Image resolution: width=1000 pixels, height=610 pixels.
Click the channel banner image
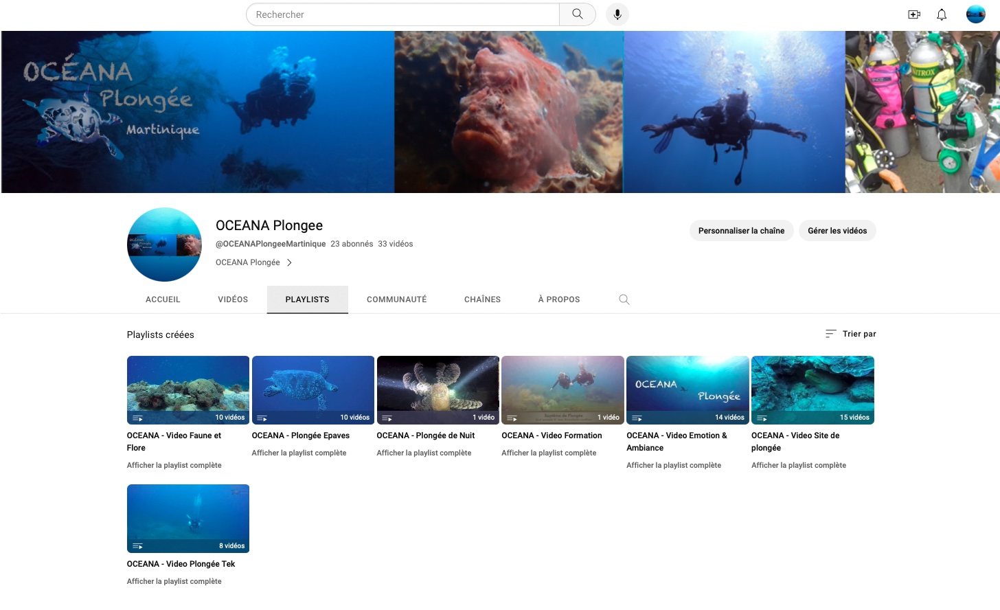500,112
